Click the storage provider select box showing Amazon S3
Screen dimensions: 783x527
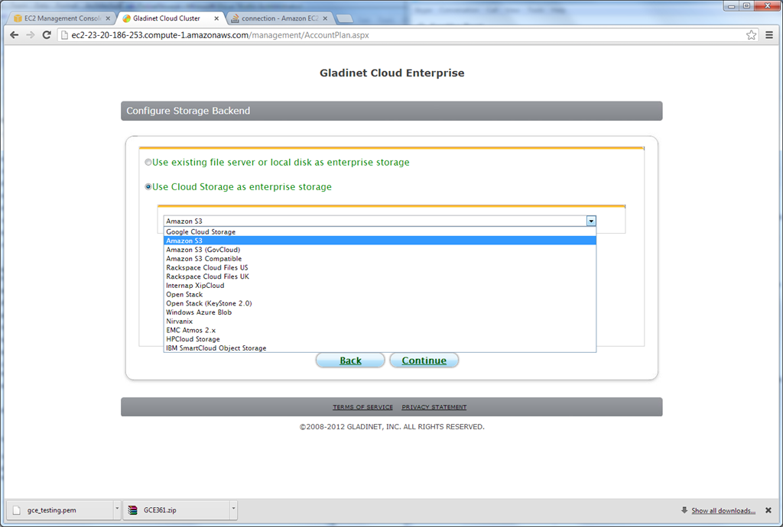pos(379,221)
